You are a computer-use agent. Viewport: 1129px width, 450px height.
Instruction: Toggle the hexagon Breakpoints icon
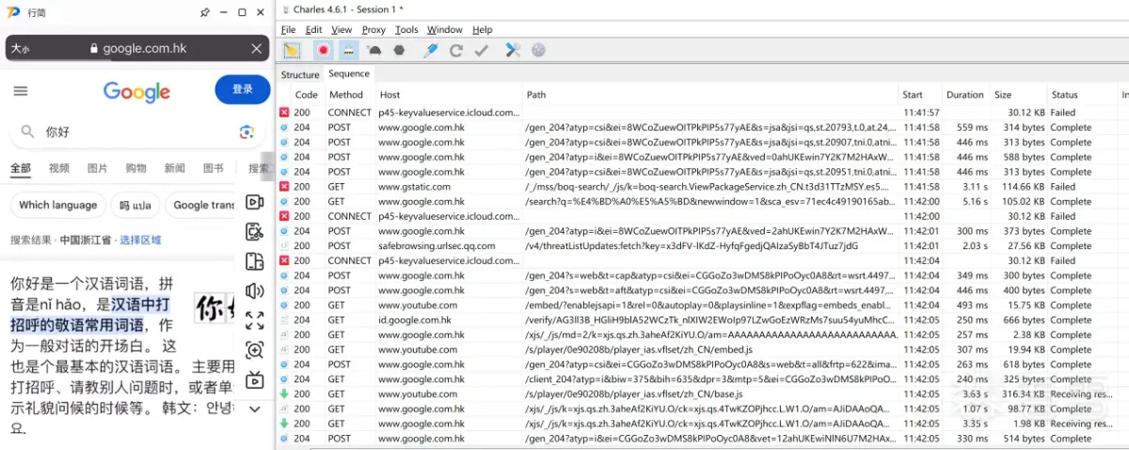[x=399, y=50]
